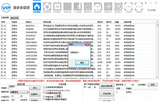
Task: Select single price 39.99 cell
Action: pos(108,36)
